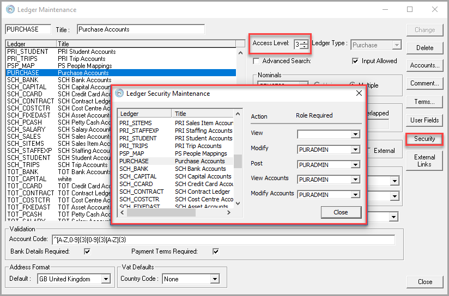
Task: Toggle the Input Allowed checkbox
Action: 356,61
